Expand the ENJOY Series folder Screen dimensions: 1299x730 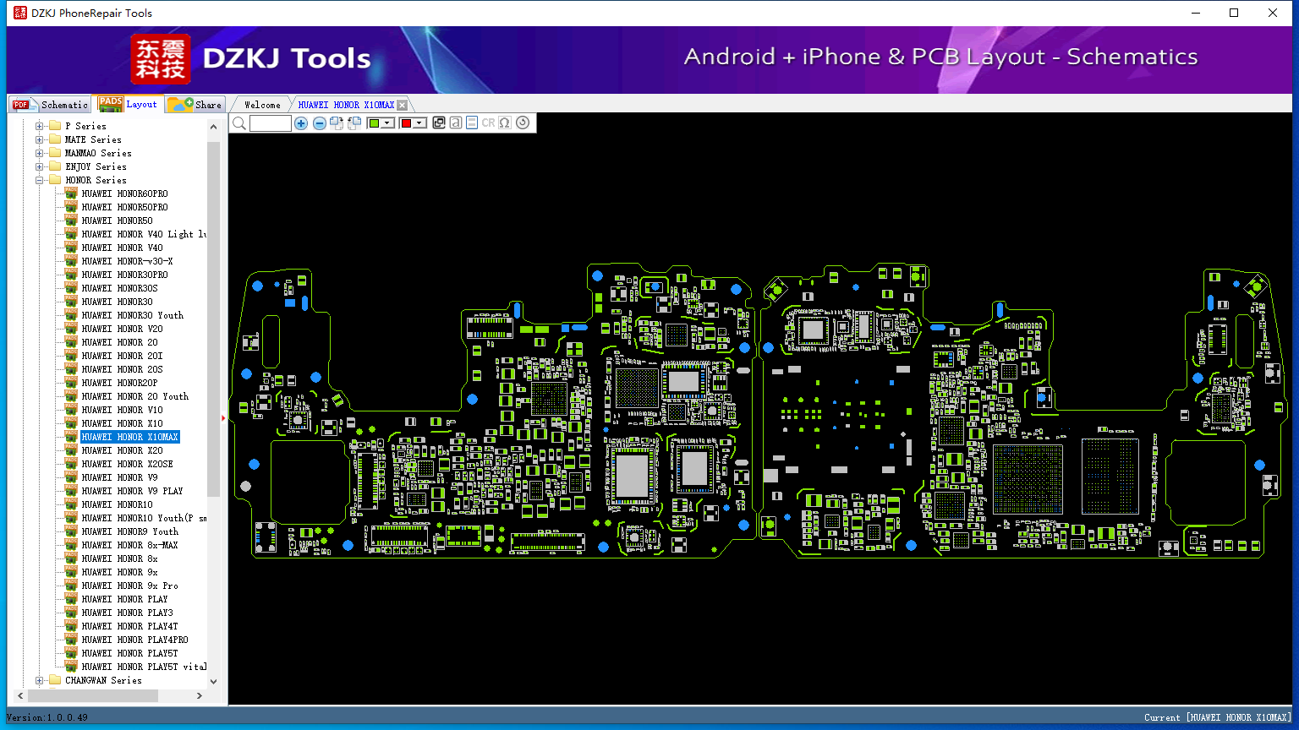(x=40, y=166)
